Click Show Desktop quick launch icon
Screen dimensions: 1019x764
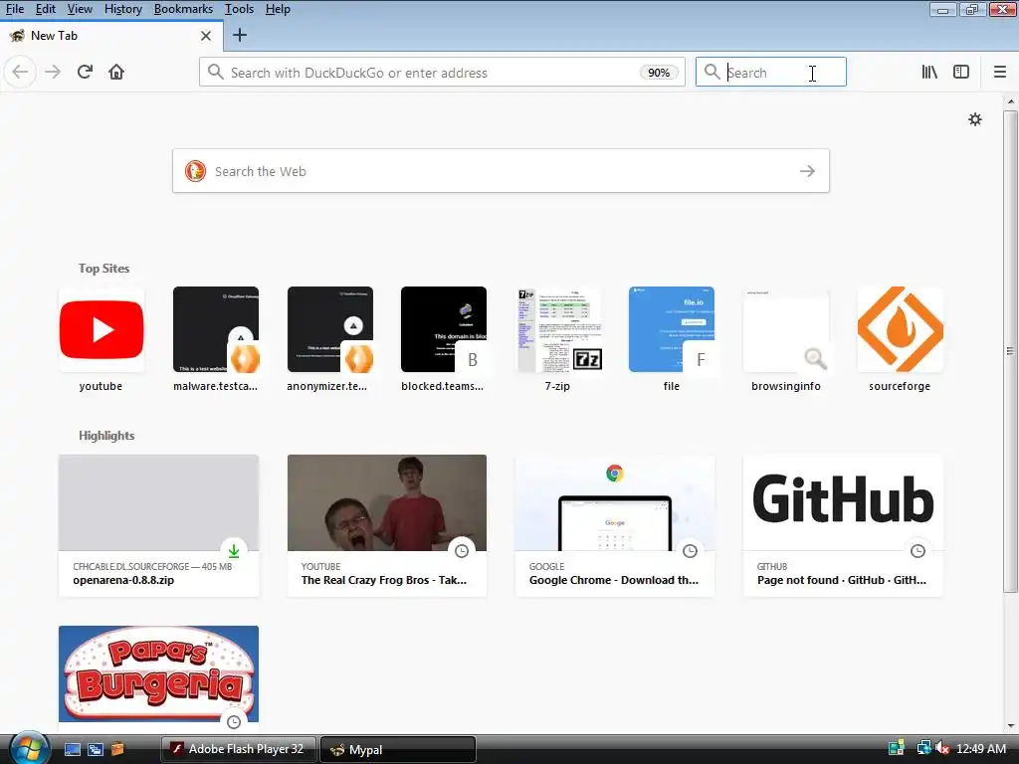click(x=73, y=749)
